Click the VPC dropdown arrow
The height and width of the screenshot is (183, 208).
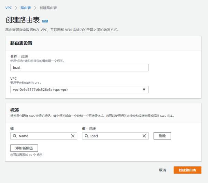point(144,89)
